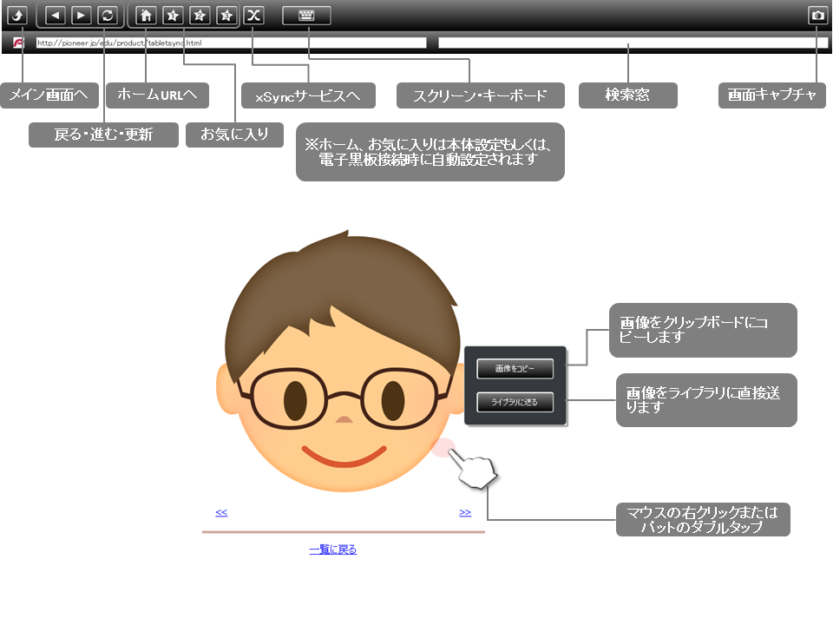Click the red site icon beside the URL

[18, 43]
